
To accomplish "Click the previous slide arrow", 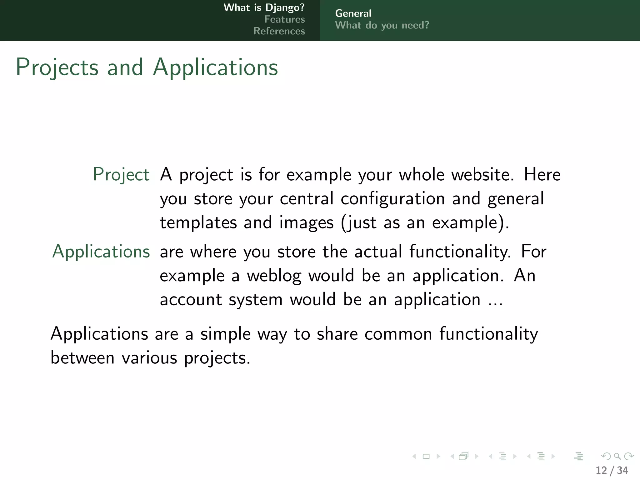I will [414, 457].
